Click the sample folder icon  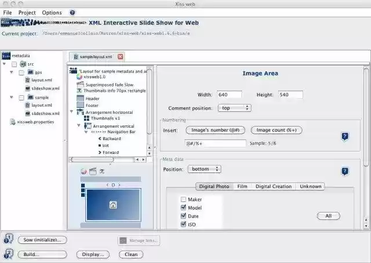[31, 97]
